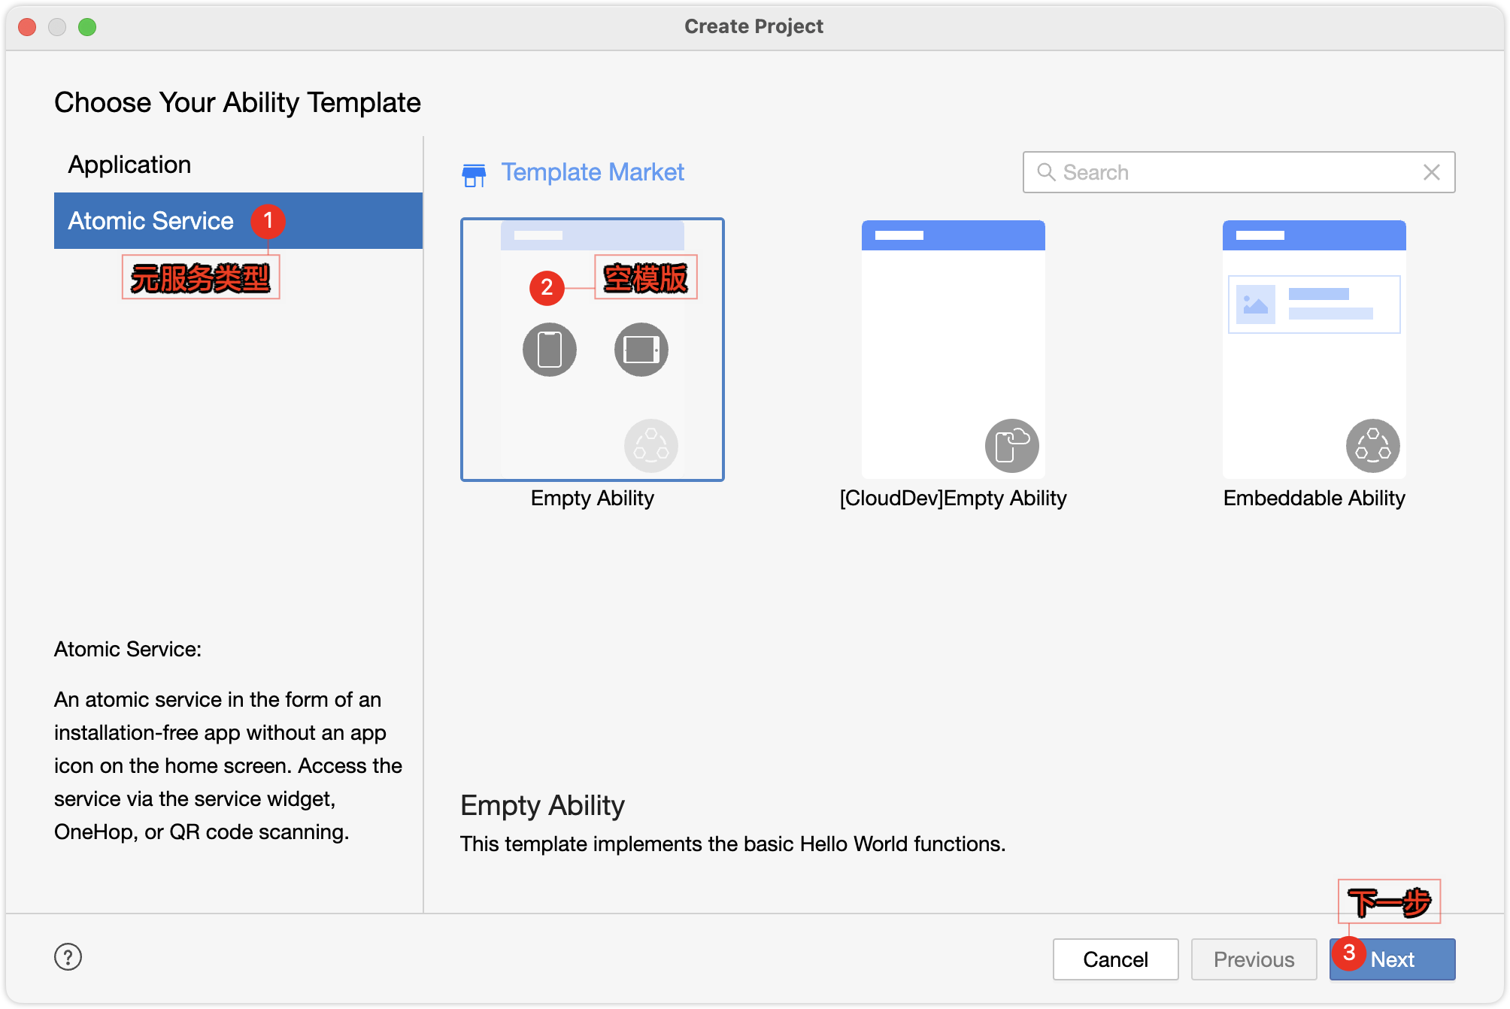Click the green maximize window button
Viewport: 1510px width, 1009px height.
tap(87, 27)
